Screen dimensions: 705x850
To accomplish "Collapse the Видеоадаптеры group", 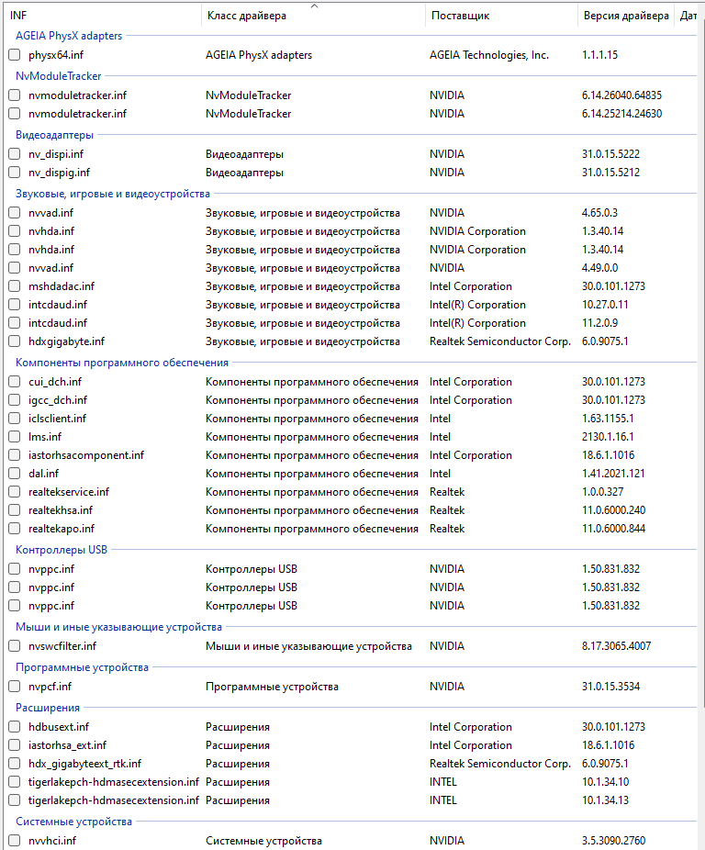I will (x=54, y=135).
